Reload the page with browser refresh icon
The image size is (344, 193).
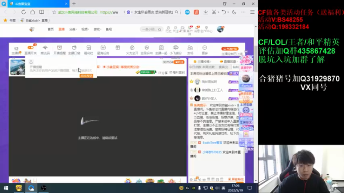[24, 12]
